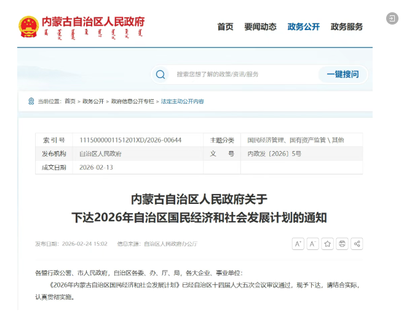Click the location pin icon in breadcrumb

click(31, 101)
